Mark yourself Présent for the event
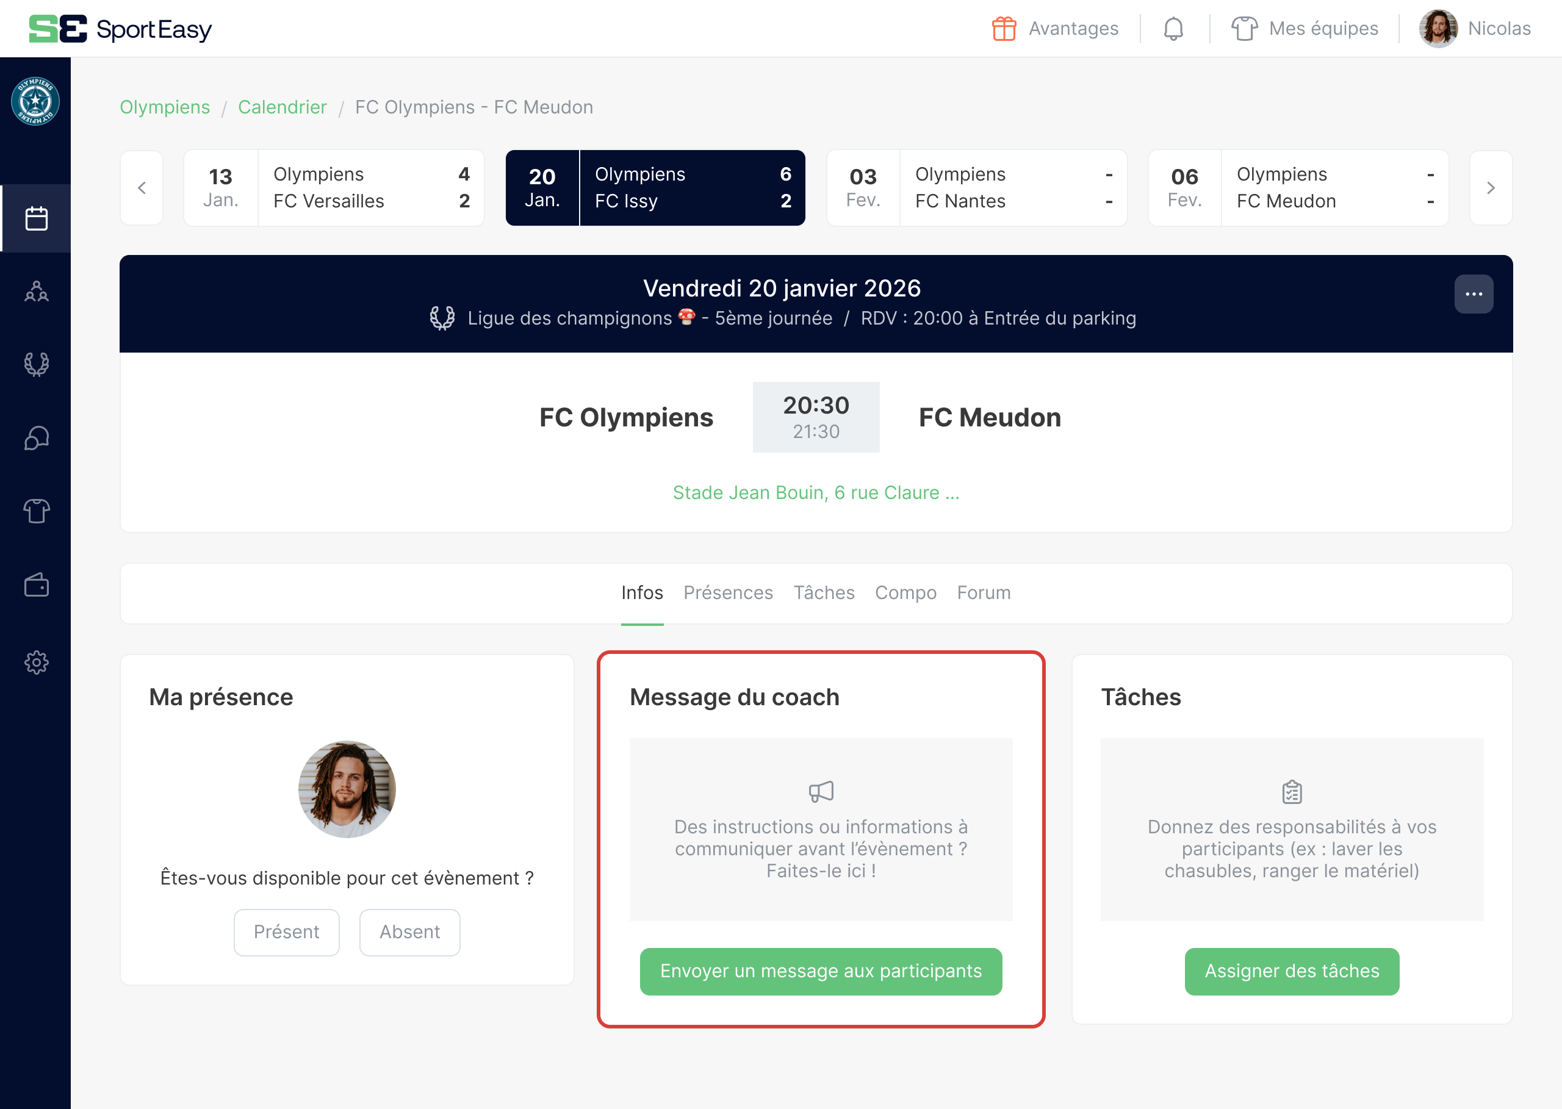The height and width of the screenshot is (1109, 1562). 286,931
